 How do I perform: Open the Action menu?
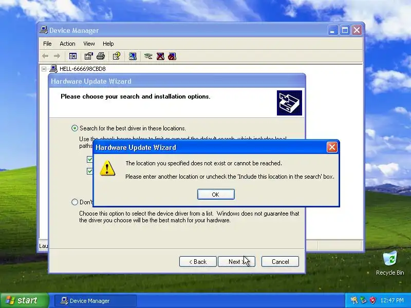tap(67, 44)
